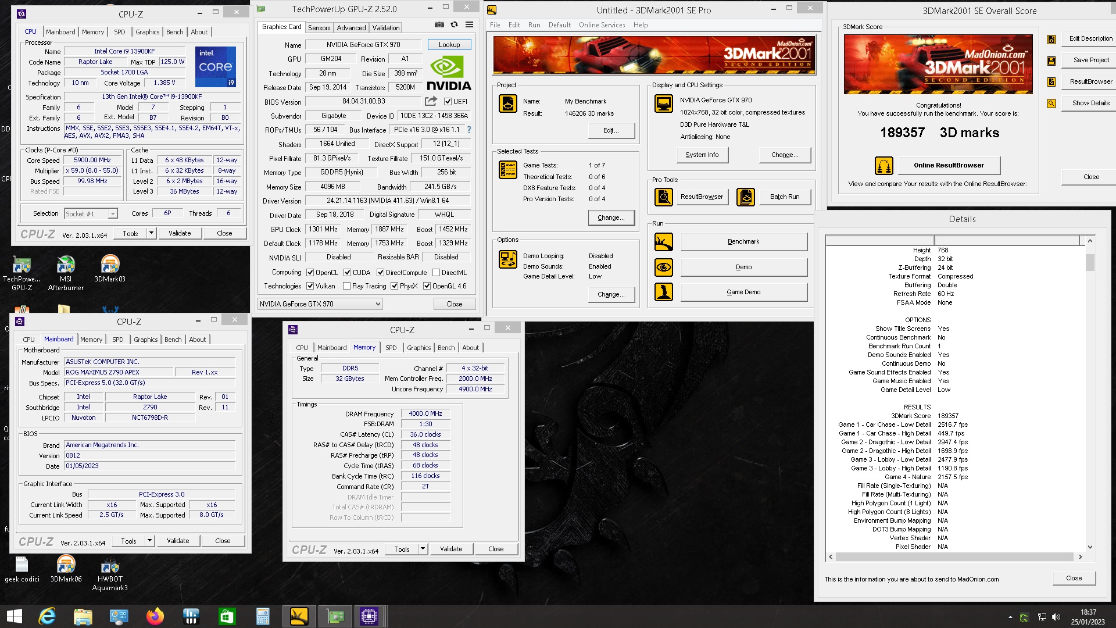Click Edit... button in Project section
Viewport: 1116px width, 628px height.
pos(611,130)
